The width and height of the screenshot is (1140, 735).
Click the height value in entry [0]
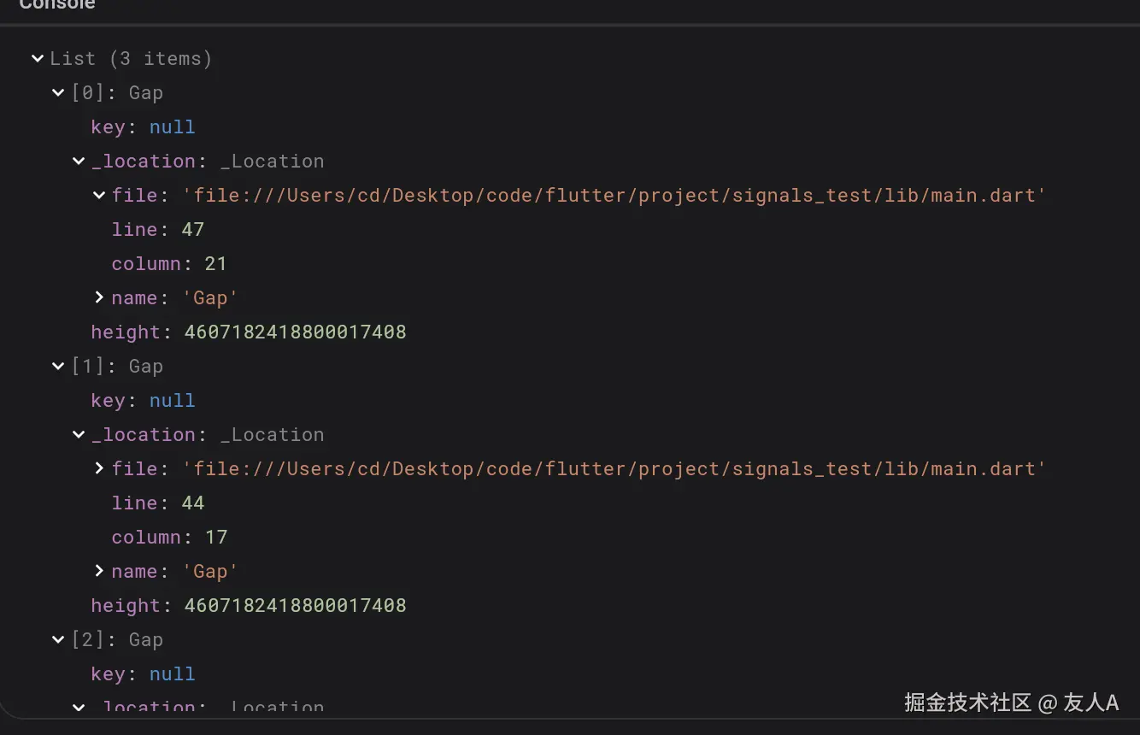295,332
